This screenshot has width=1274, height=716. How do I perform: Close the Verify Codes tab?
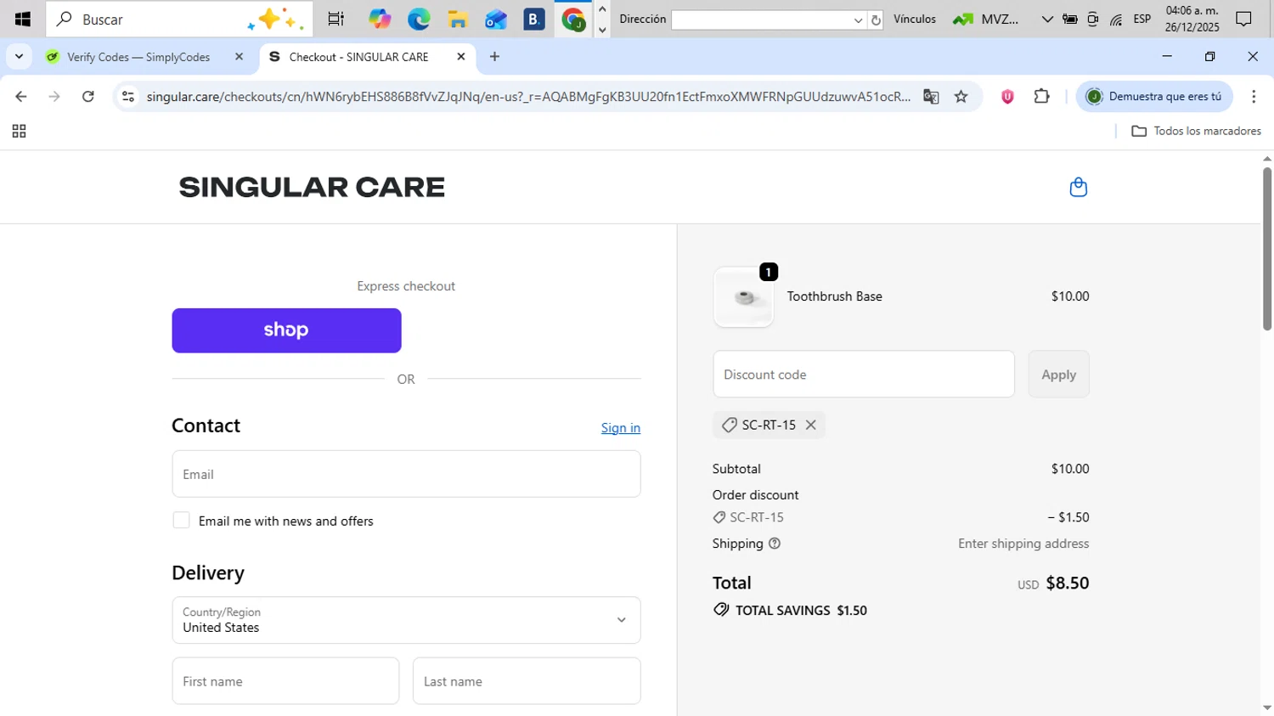[x=239, y=57]
